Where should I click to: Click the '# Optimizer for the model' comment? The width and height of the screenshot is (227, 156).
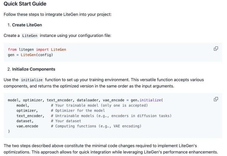pos(78,111)
